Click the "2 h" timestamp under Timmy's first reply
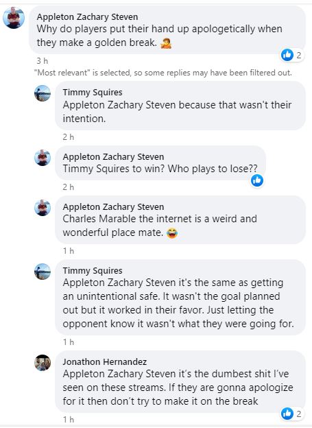312x428 pixels. (x=69, y=137)
